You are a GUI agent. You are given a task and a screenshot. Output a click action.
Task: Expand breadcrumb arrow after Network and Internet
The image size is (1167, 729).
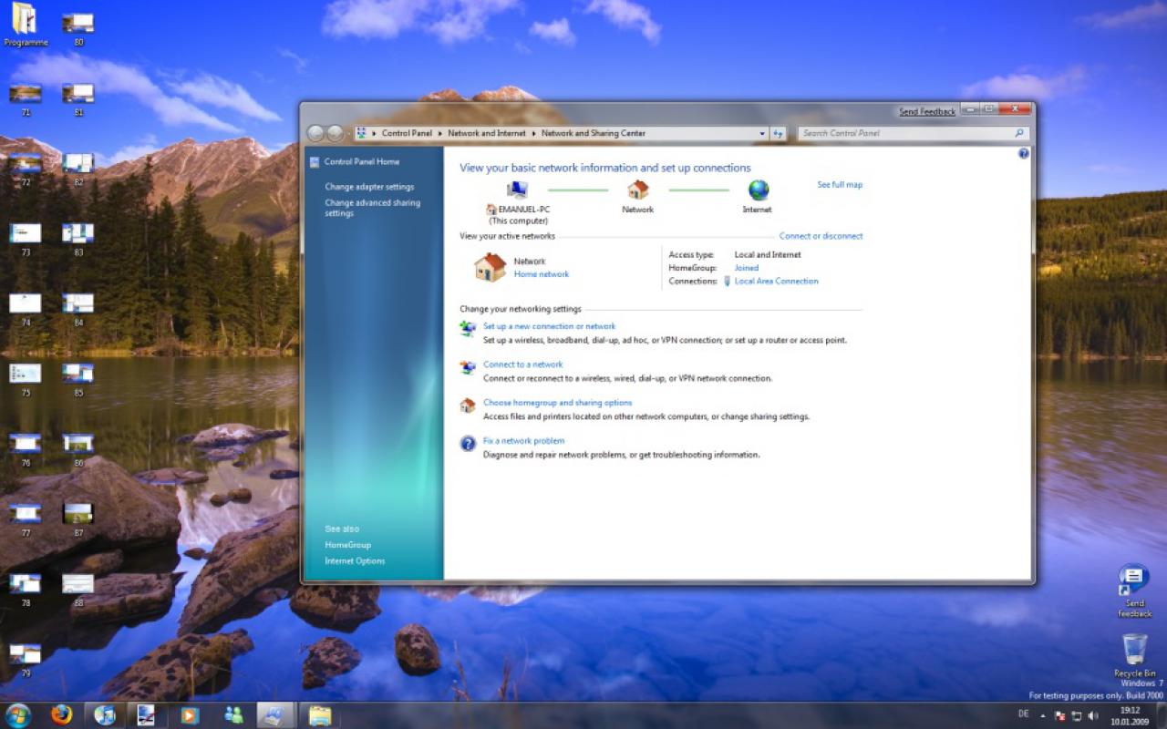click(534, 133)
